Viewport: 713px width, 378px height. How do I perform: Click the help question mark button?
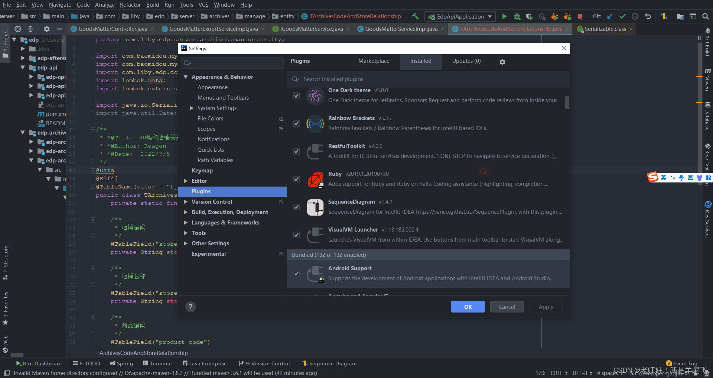click(x=191, y=307)
